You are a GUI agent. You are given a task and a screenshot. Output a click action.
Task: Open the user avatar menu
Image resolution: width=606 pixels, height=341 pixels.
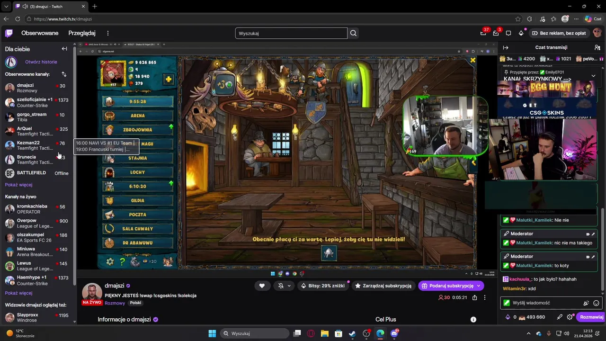597,33
